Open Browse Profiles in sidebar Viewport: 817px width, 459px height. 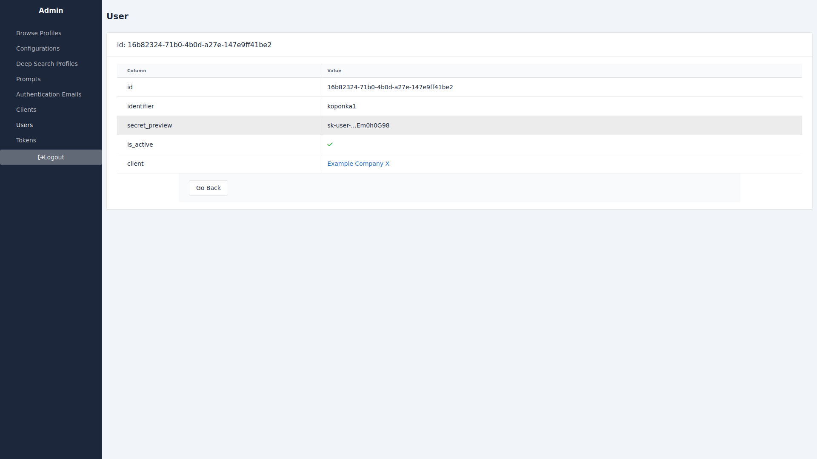coord(39,33)
